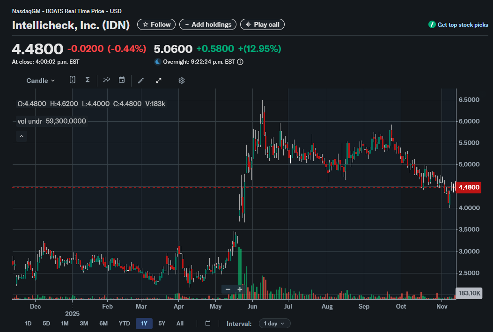Select the pencil draw tool
493x332 pixels.
point(141,81)
